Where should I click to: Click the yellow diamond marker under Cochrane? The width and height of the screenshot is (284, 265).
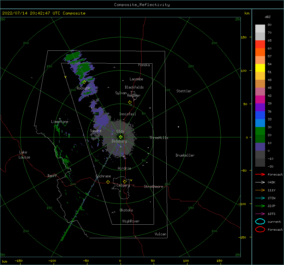coord(108,182)
